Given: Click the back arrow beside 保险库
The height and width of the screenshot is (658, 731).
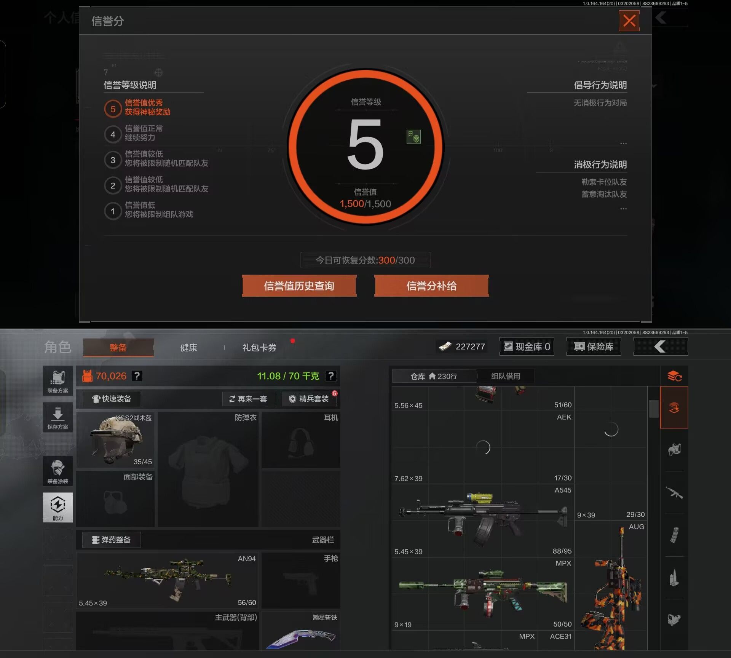Looking at the screenshot, I should pyautogui.click(x=660, y=347).
